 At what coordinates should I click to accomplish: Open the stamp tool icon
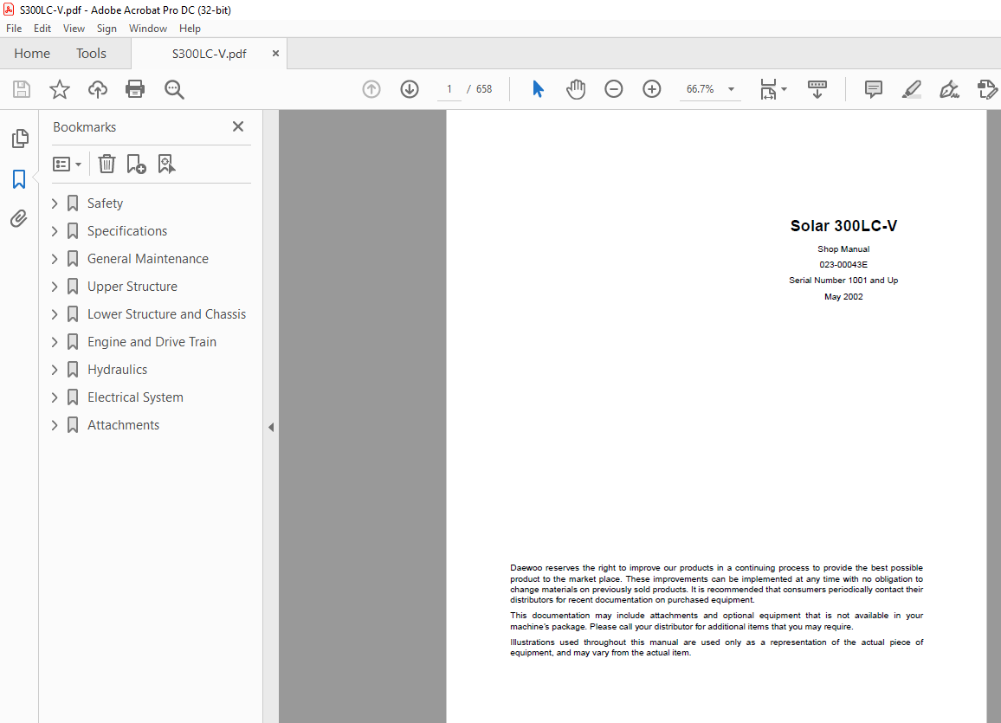point(988,89)
